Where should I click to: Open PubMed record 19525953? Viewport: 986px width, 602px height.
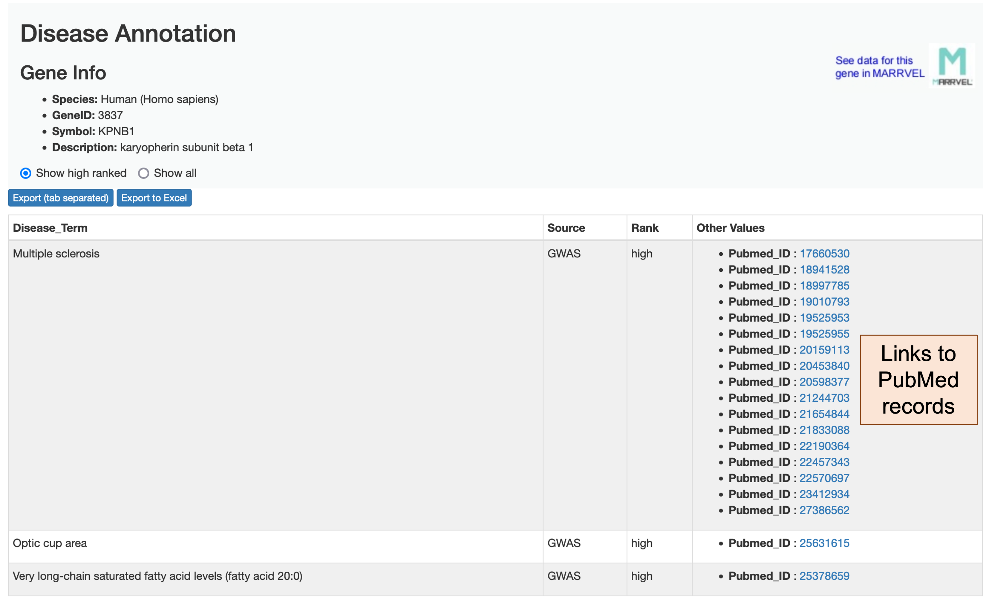pyautogui.click(x=824, y=318)
